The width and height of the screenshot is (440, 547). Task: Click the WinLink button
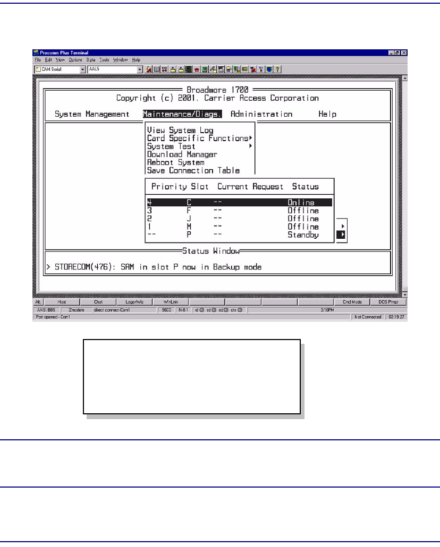(x=171, y=302)
